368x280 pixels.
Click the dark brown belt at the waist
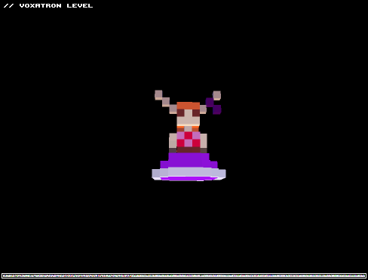point(189,150)
